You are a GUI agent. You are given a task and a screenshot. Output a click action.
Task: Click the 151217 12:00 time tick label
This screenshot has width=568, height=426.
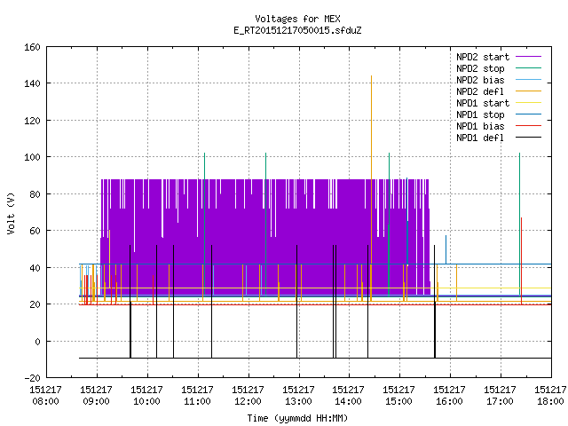pos(248,395)
